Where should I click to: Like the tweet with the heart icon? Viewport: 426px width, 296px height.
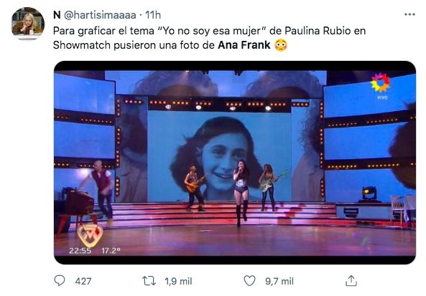click(x=249, y=280)
